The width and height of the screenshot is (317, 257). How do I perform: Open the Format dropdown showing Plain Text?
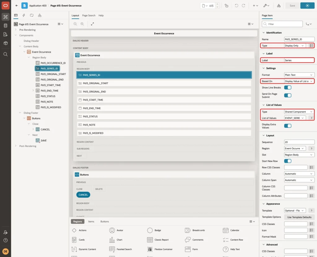coord(299,75)
